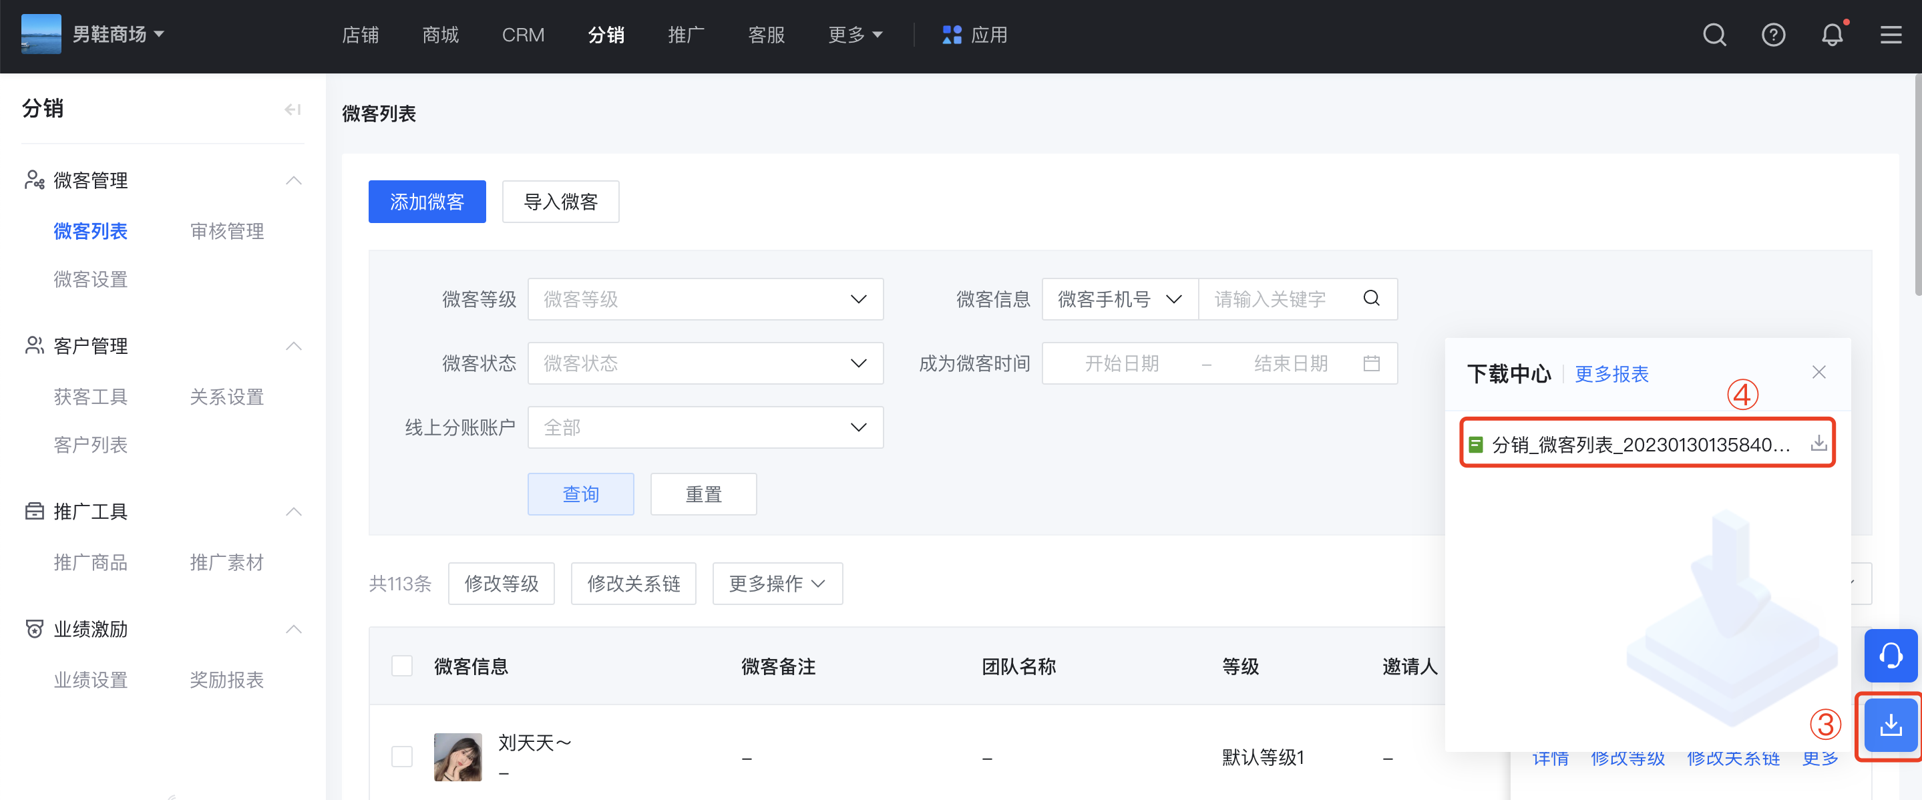Collapse the 客户管理 section chevron
Image resolution: width=1922 pixels, height=800 pixels.
pyautogui.click(x=294, y=345)
